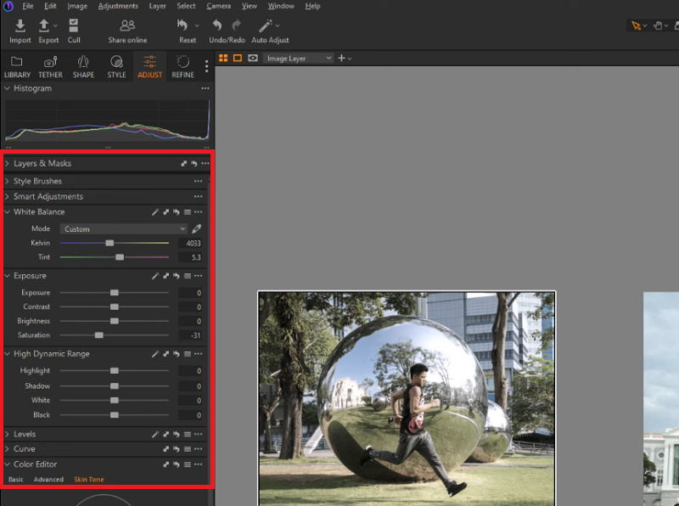The image size is (679, 506).
Task: Open the White Balance Mode dropdown
Action: (123, 228)
